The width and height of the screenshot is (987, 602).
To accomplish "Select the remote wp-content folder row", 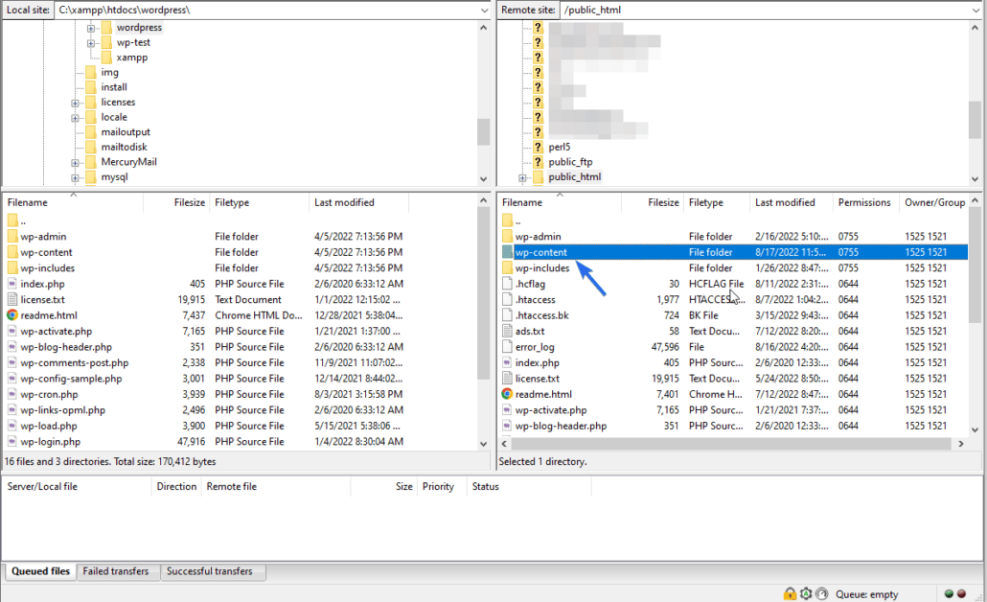I will [x=733, y=252].
